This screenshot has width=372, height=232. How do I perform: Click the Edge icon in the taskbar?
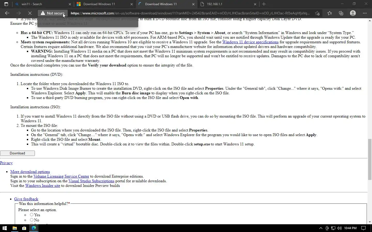click(x=34, y=228)
